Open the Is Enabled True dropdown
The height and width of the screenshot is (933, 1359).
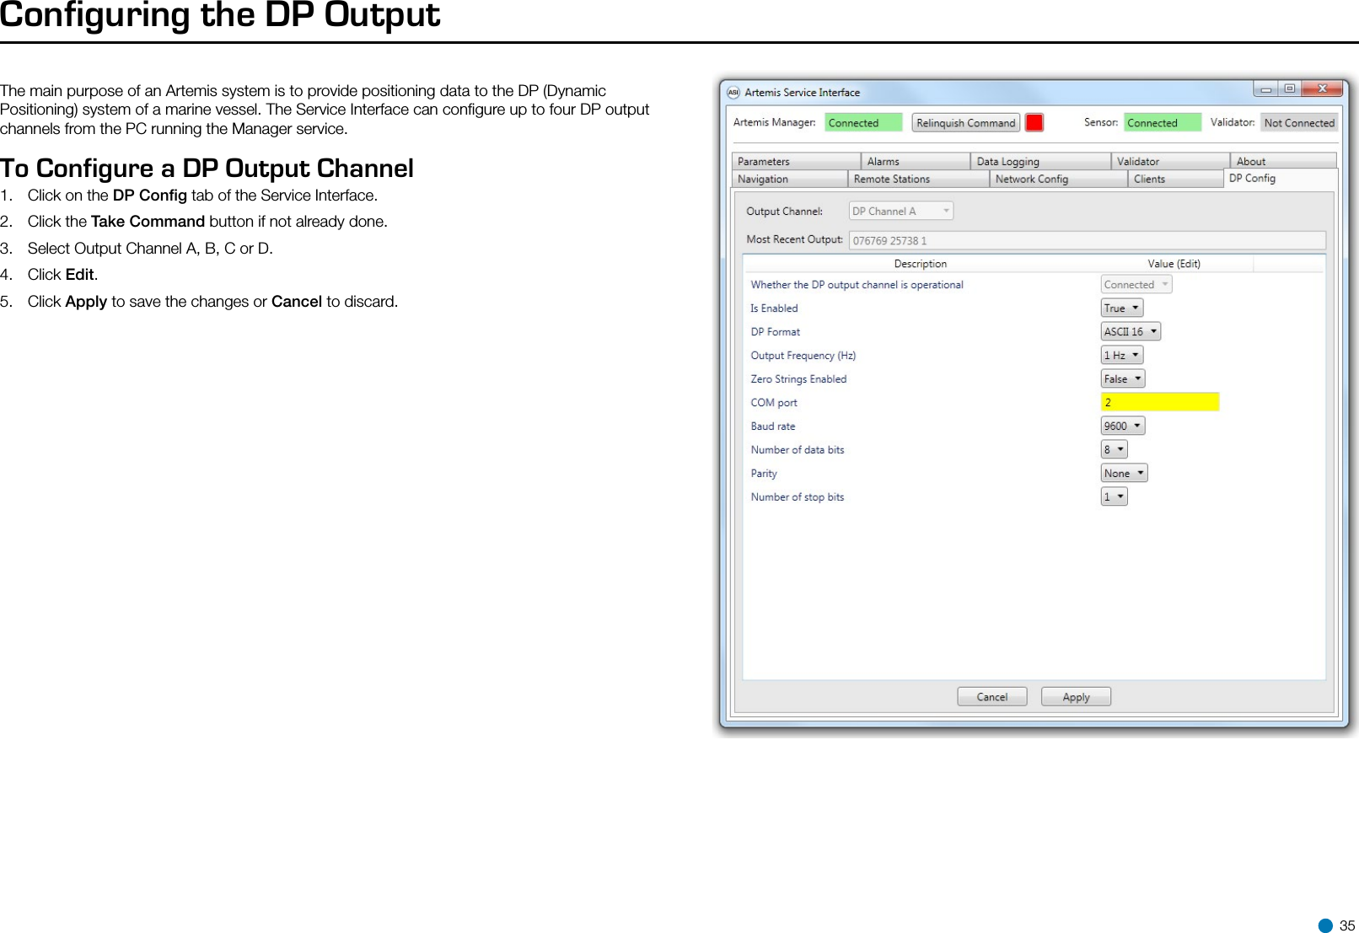point(1121,308)
